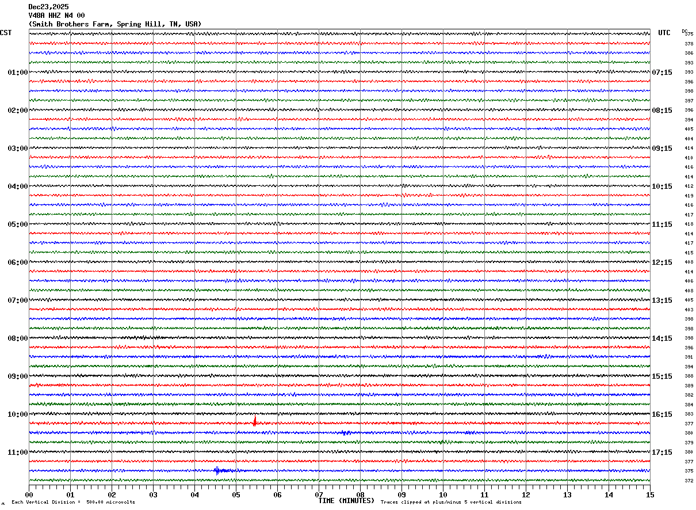Screen dimensions: 696x510
Task: Click the UTC timezone label
Action: [x=664, y=33]
